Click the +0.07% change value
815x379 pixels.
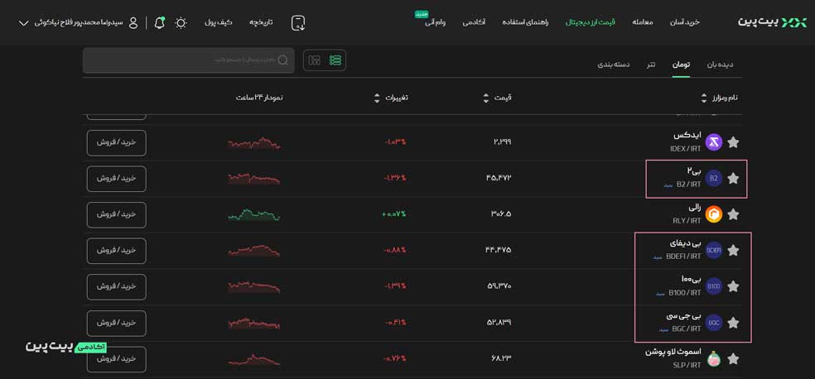coord(394,213)
